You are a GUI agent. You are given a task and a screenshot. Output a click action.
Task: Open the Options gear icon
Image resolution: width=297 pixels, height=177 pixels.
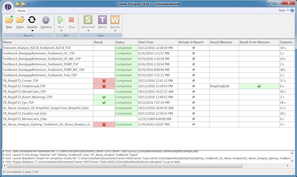tap(46, 20)
